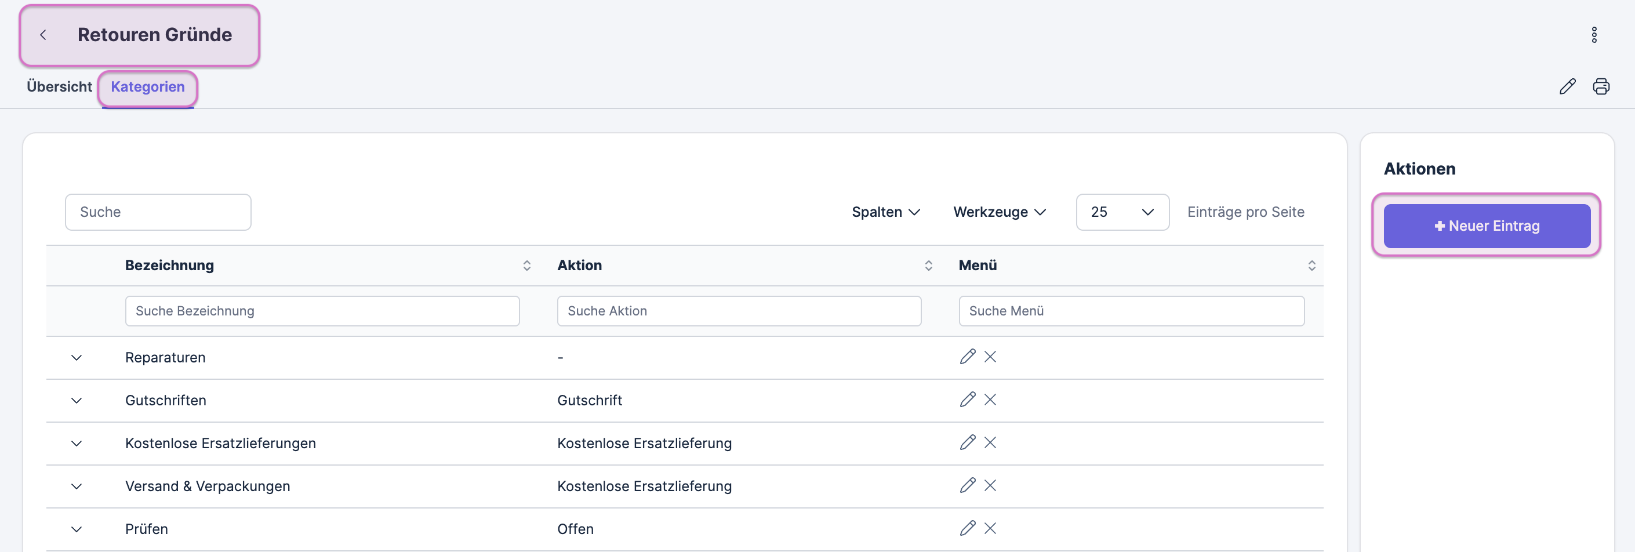Screen dimensions: 1635x552
Task: Click the pencil edit icon in header
Action: [x=1567, y=86]
